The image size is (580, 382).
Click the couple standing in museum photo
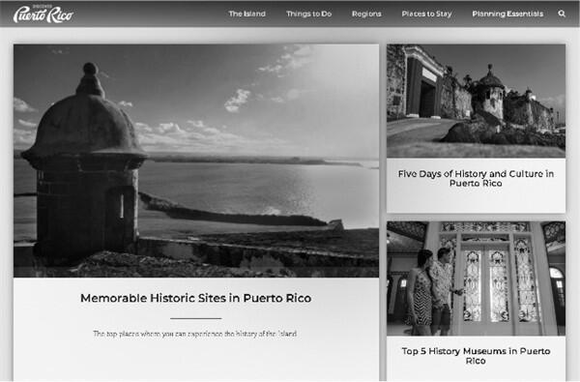coord(433,291)
